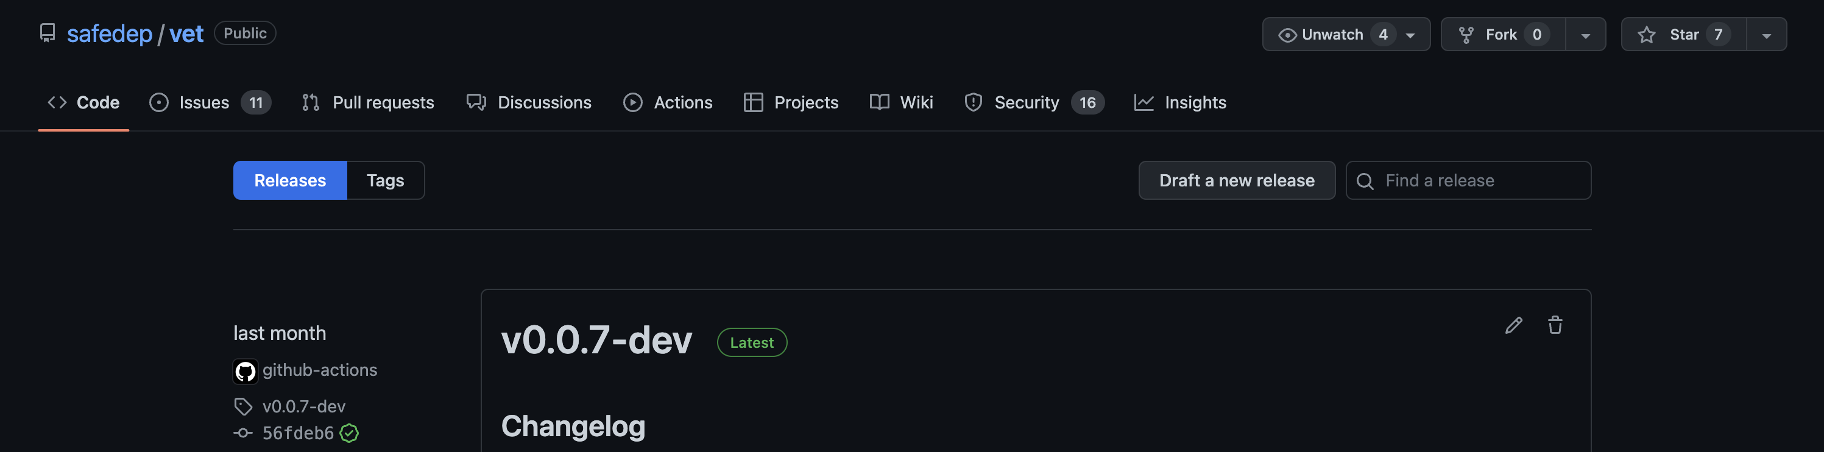This screenshot has width=1824, height=452.
Task: Click the last month release date
Action: [280, 333]
